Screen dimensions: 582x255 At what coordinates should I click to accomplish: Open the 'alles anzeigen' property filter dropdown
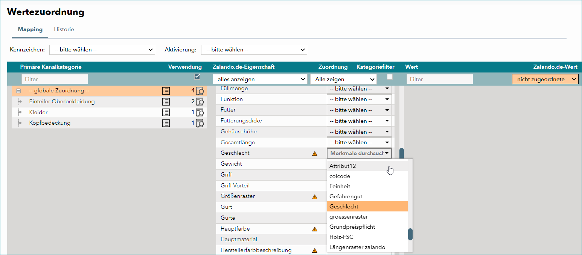tap(260, 79)
